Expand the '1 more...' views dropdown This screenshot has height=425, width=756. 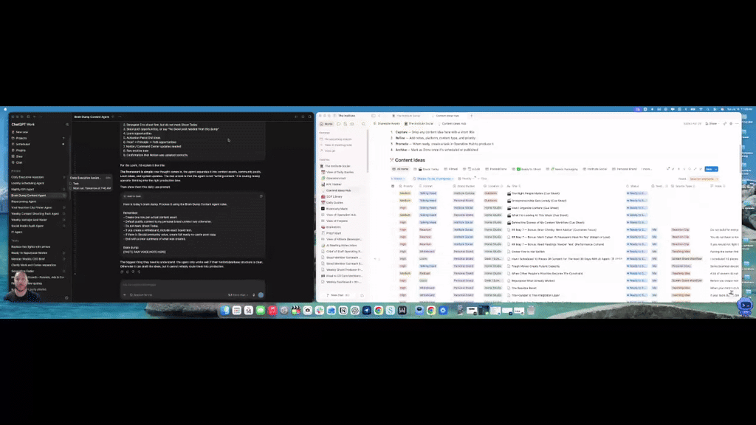(x=646, y=169)
